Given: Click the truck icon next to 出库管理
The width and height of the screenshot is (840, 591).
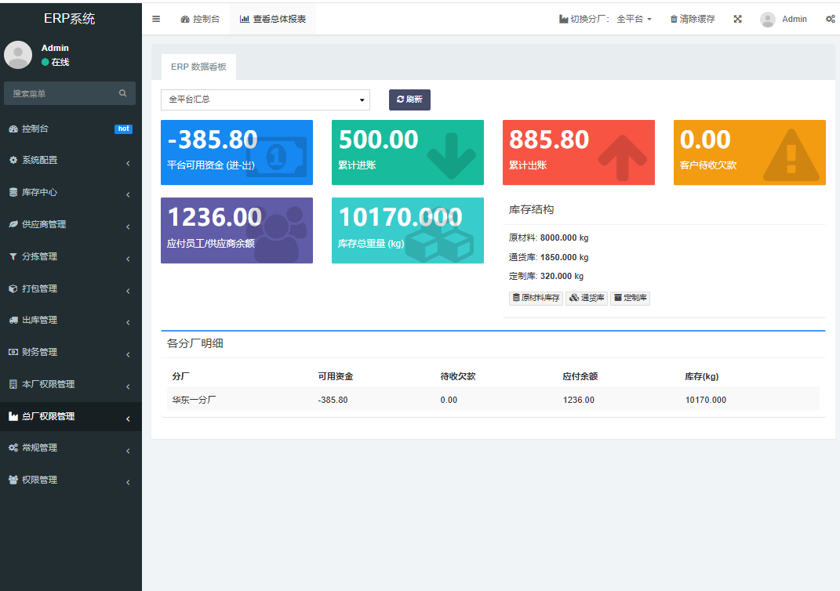Looking at the screenshot, I should (13, 320).
